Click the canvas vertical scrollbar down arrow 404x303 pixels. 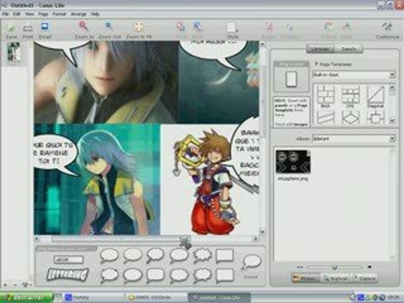point(262,231)
